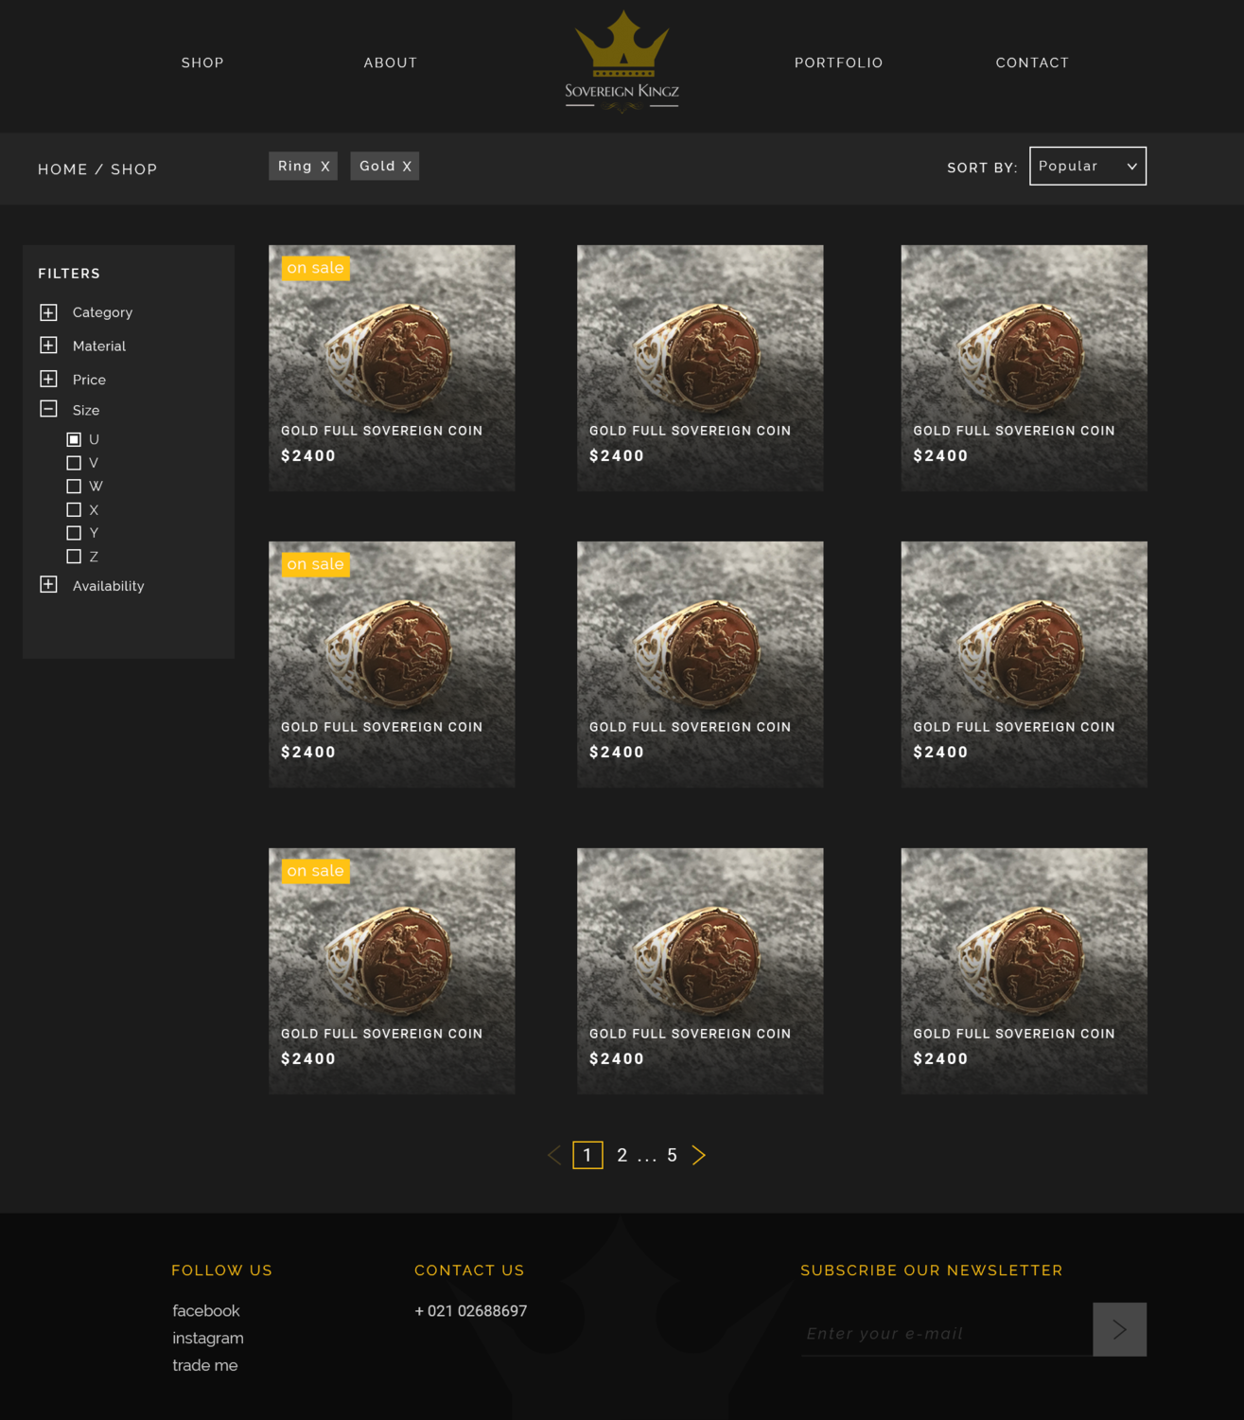Focus the Enter your e-mail field

click(947, 1333)
